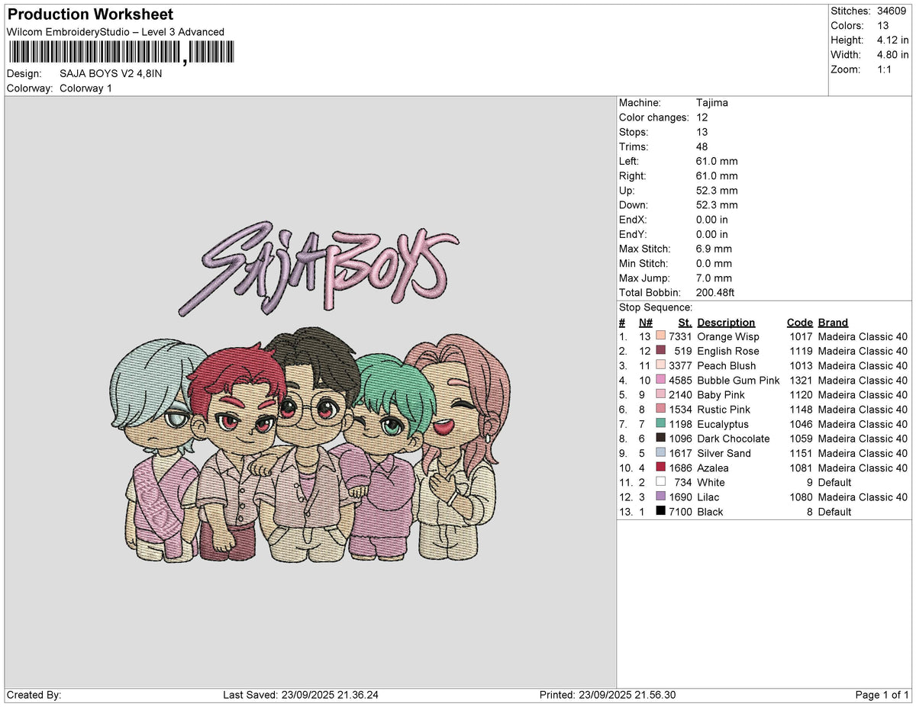Select the English Rose thread swatch
Image resolution: width=916 pixels, height=707 pixels.
(660, 351)
